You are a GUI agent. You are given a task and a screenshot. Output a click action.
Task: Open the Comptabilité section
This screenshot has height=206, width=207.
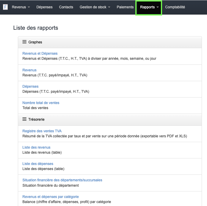pos(175,7)
